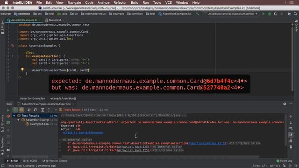Sort test results alphabetically

click(x=29, y=110)
